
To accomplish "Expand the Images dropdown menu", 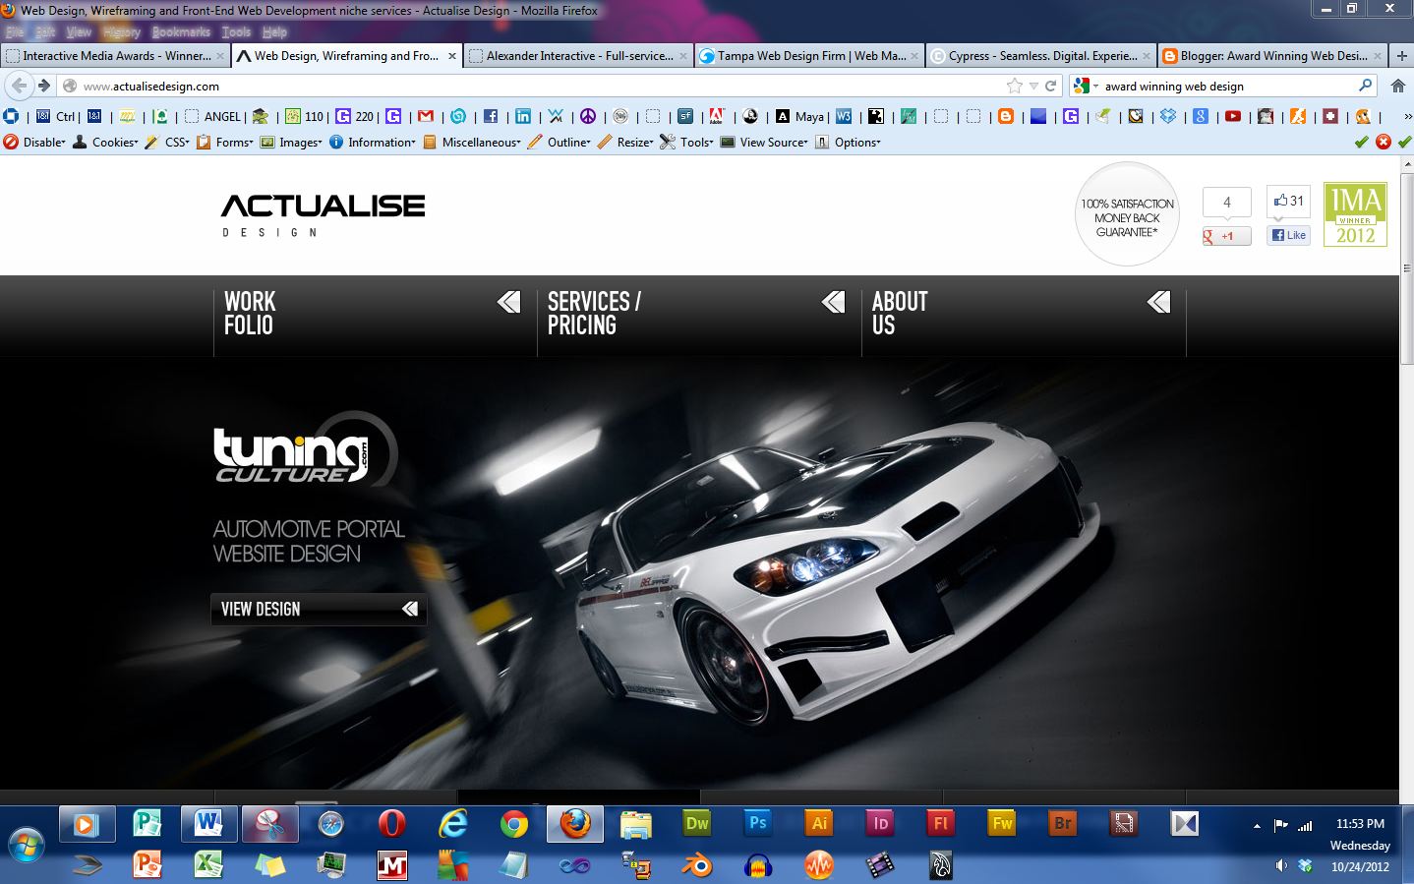I will pos(291,142).
